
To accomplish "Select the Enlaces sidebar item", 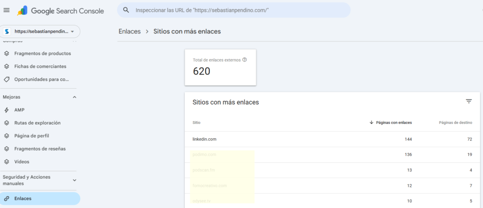I will (40, 199).
